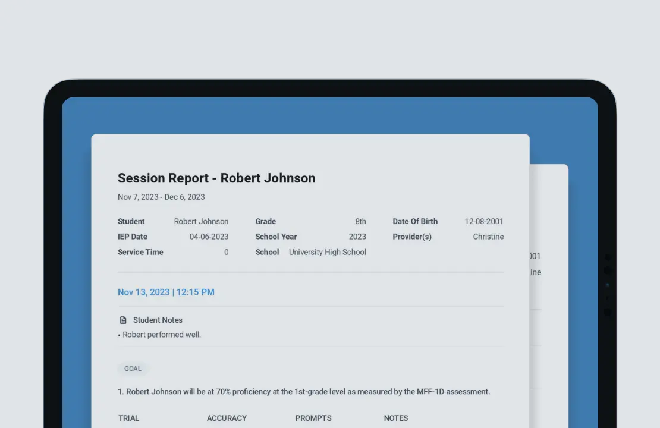Click the Provider(s) value Christine
The height and width of the screenshot is (428, 660).
coord(488,237)
